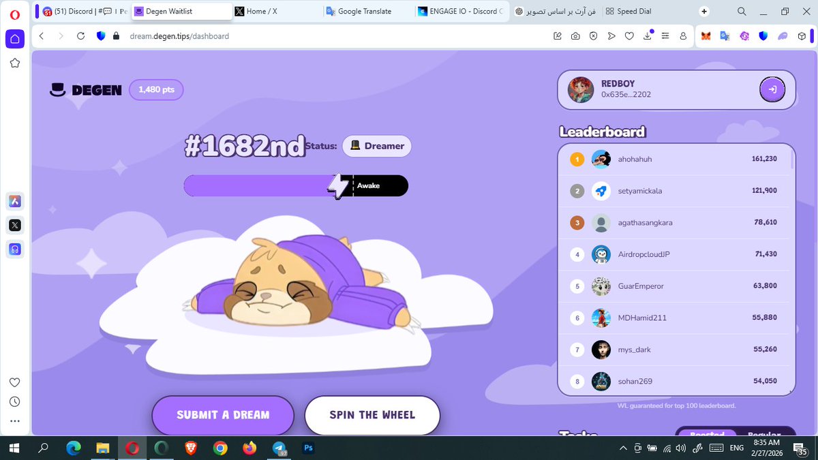Click the address bar URL dream.degen.tips/dashboard
Viewport: 818px width, 460px height.
coord(179,36)
